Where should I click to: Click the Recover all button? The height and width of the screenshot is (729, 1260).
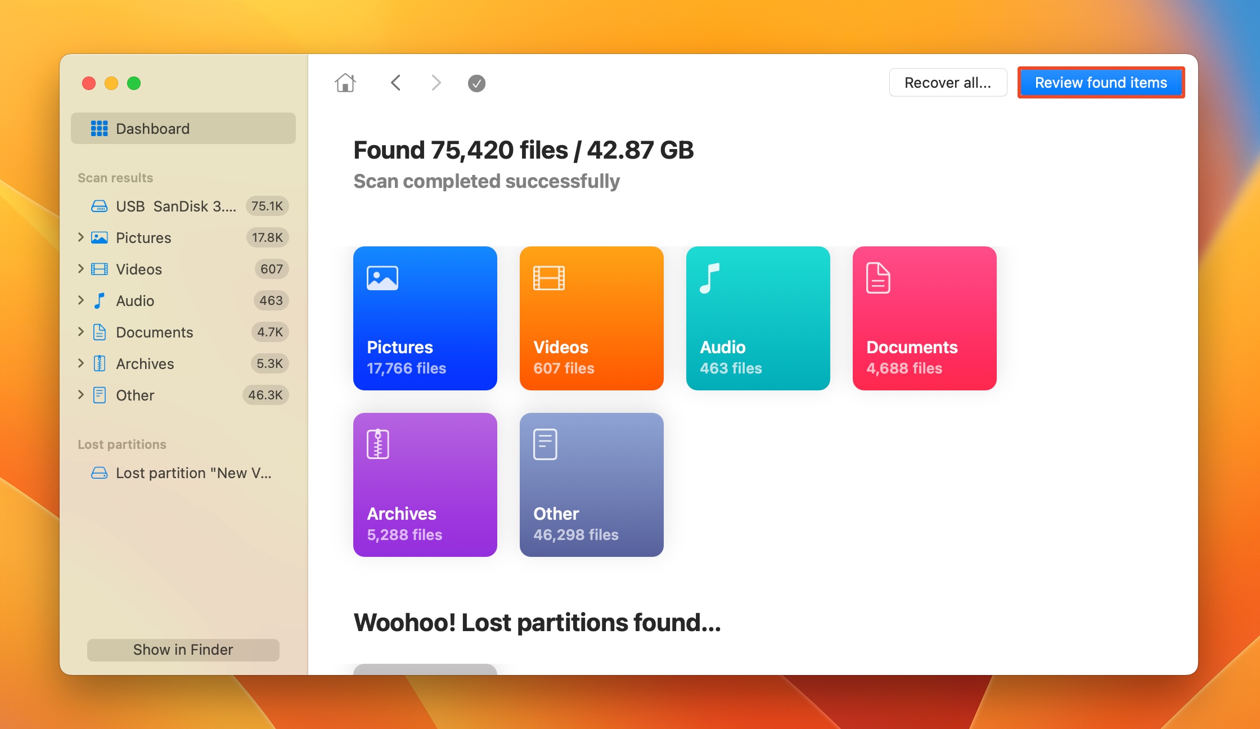[948, 83]
